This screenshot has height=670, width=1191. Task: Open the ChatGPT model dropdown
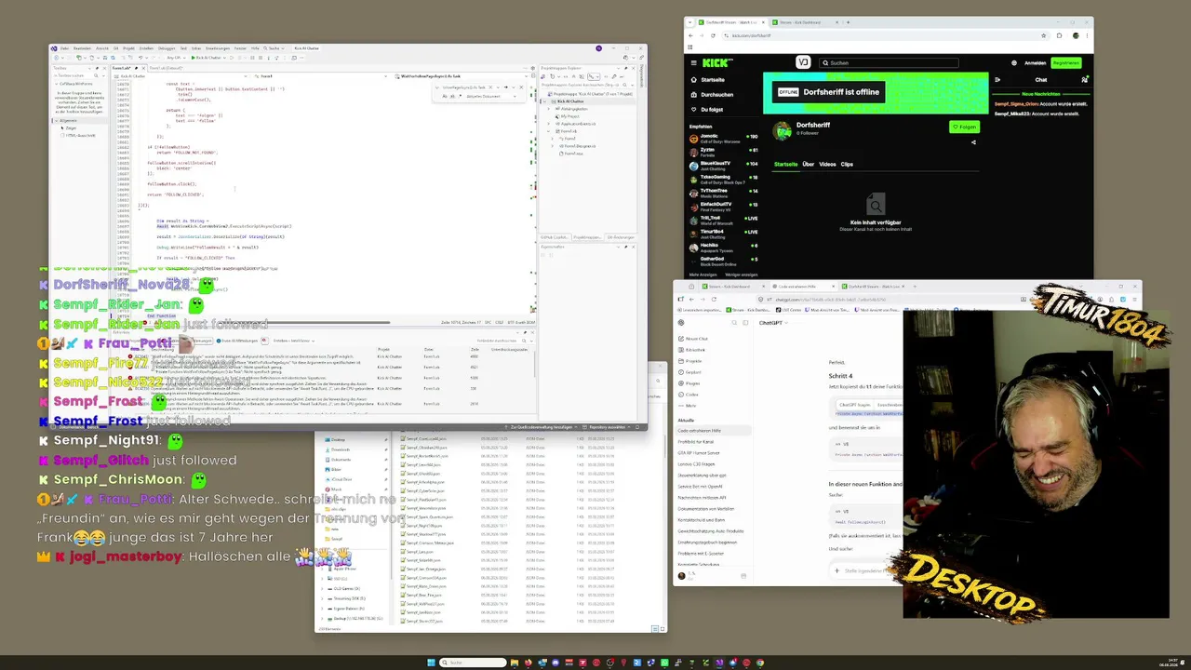[x=772, y=323]
